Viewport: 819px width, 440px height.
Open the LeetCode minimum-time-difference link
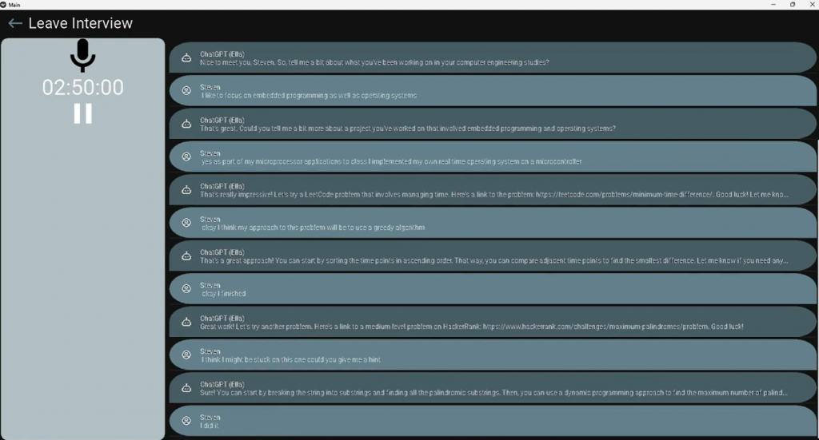624,195
